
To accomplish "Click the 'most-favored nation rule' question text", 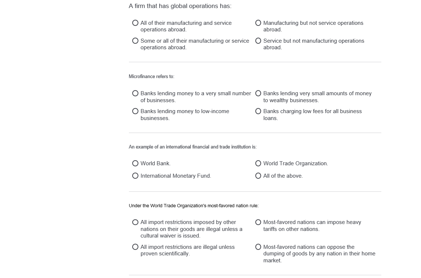I will pos(194,206).
